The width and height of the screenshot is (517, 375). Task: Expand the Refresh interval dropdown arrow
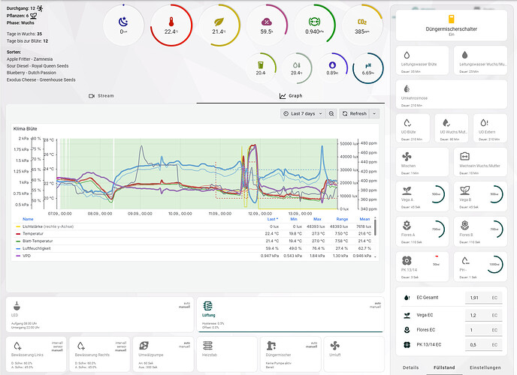coord(374,113)
